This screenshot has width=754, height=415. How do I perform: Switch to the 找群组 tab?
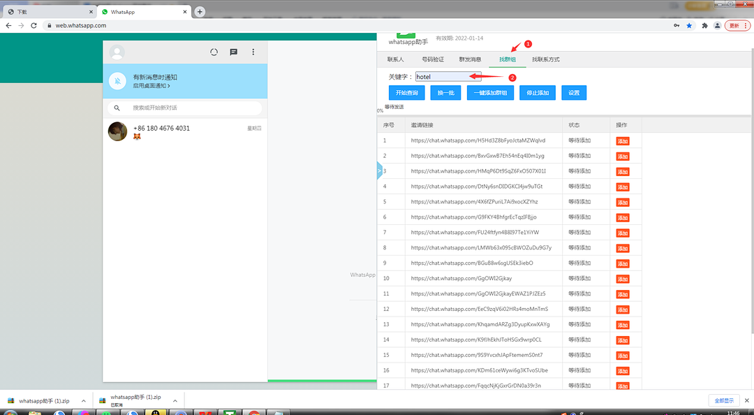coord(508,59)
